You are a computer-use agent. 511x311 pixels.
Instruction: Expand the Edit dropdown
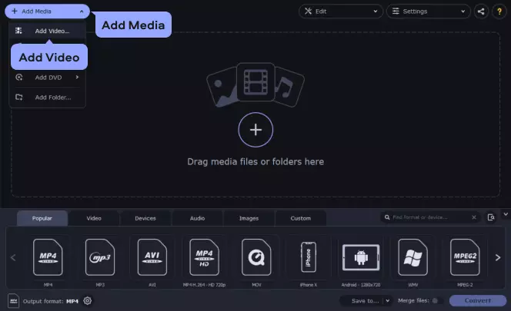pos(341,12)
